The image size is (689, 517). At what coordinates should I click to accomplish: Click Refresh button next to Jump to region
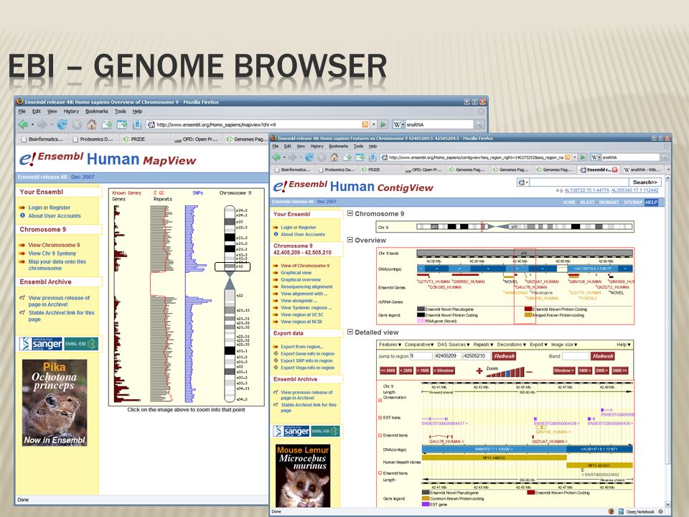(x=504, y=356)
